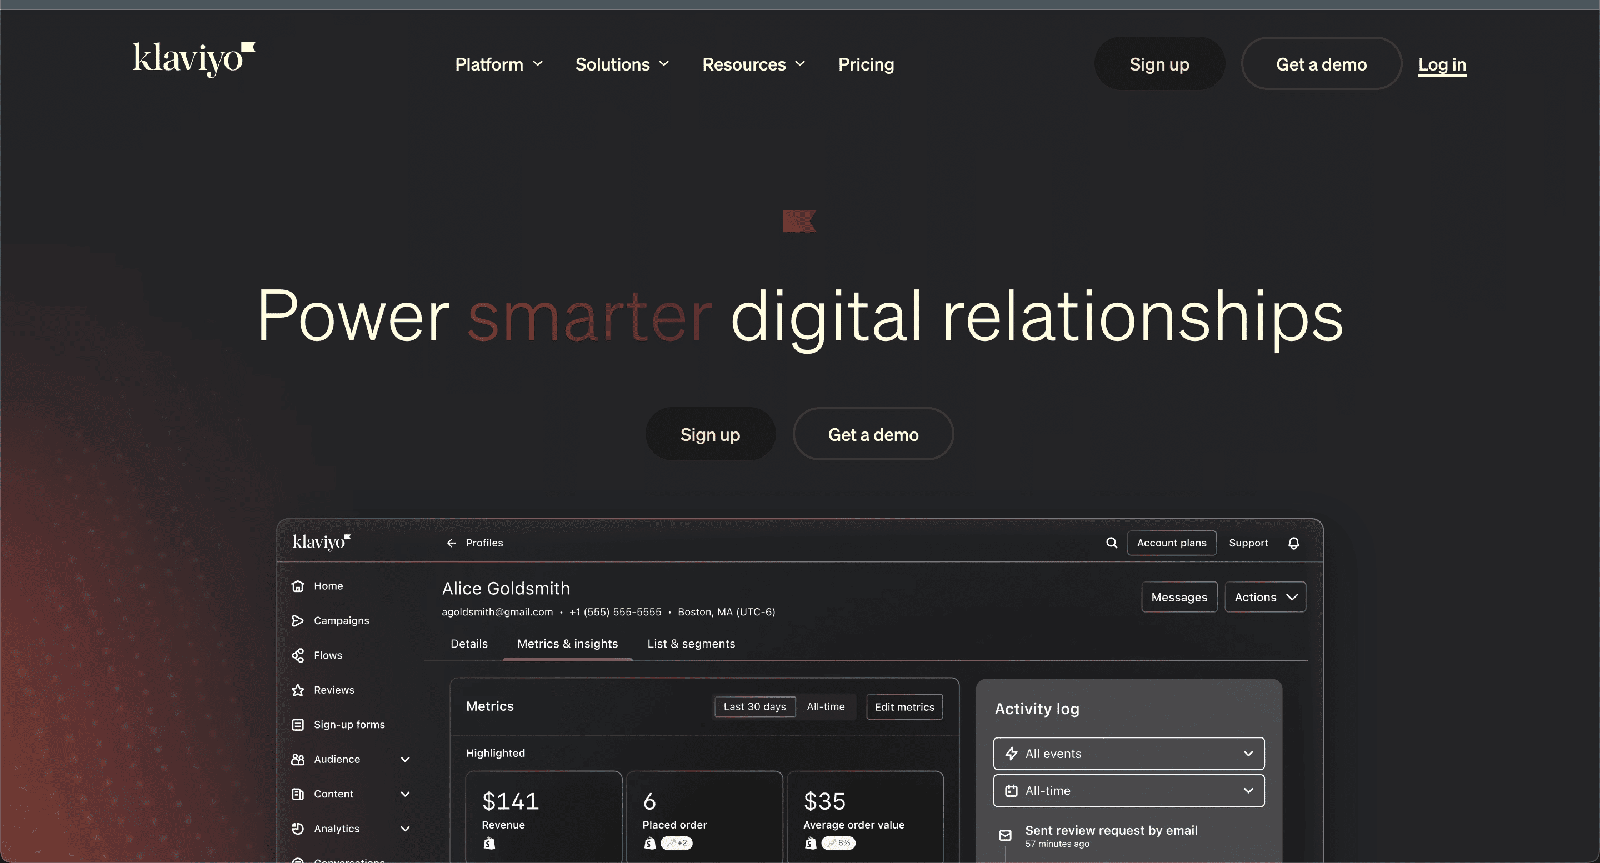Click the Reviews star icon
Screen dimensions: 1600x863
[298, 690]
